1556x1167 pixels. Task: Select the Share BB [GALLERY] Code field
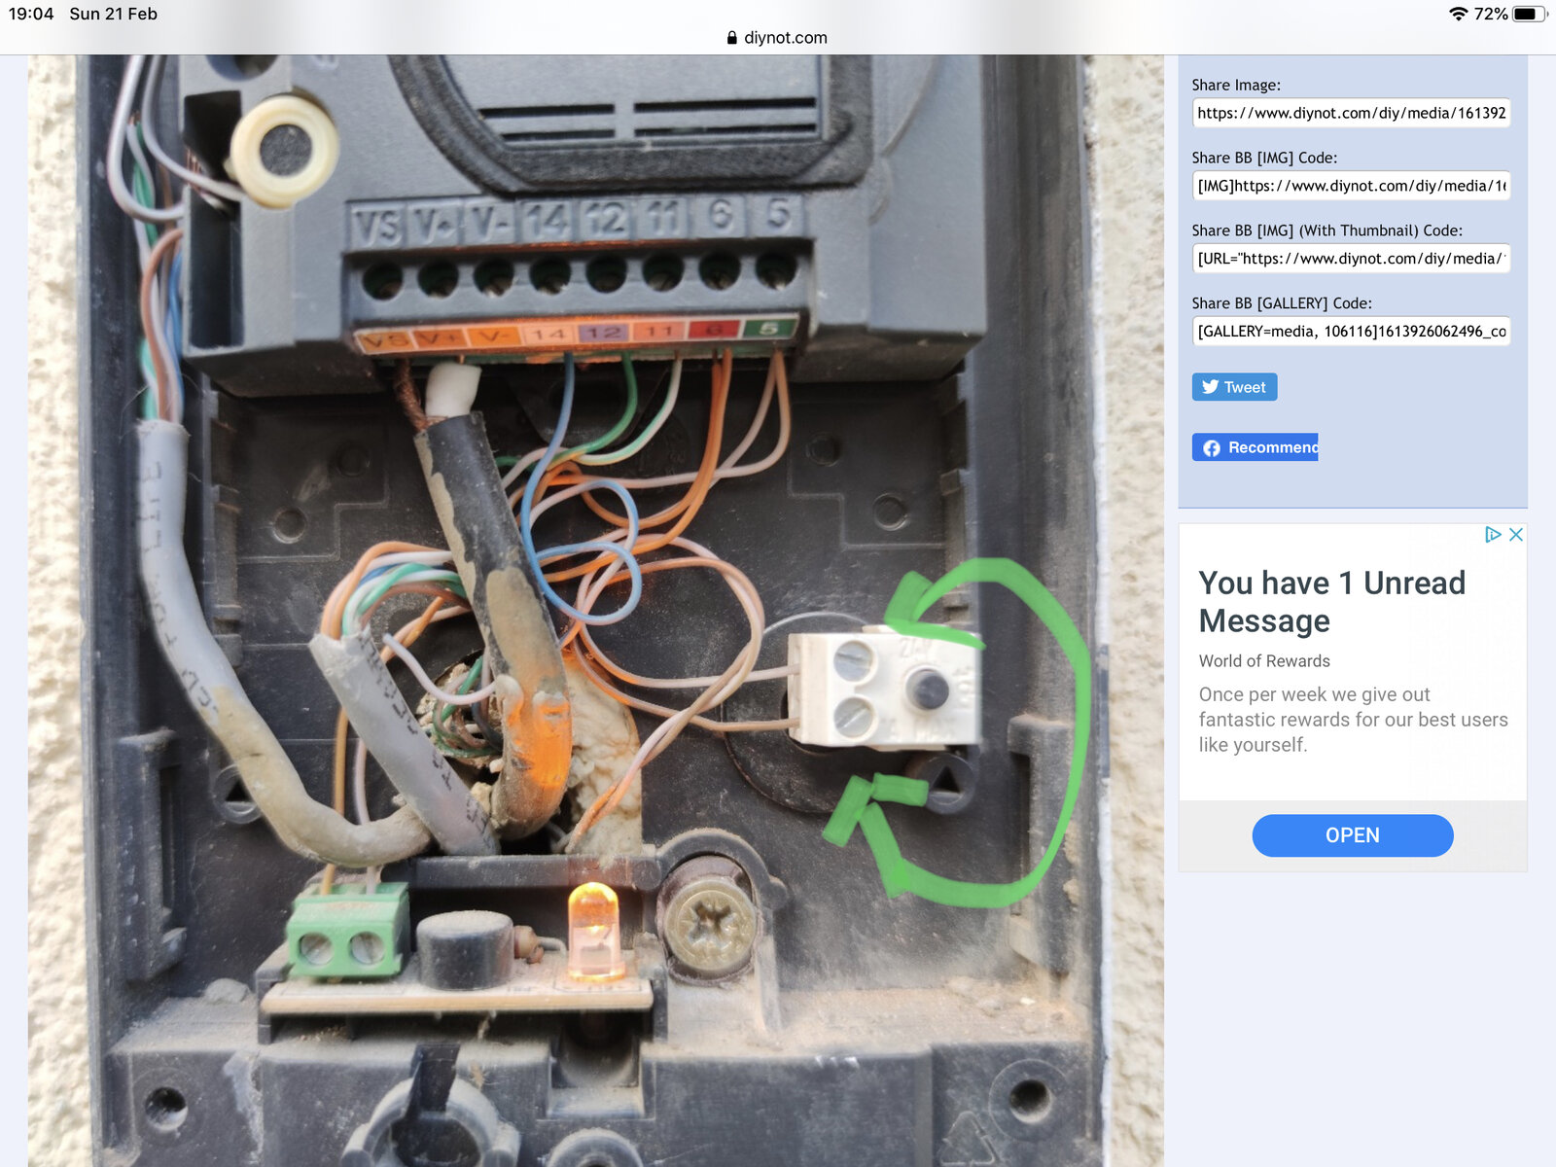[1351, 332]
